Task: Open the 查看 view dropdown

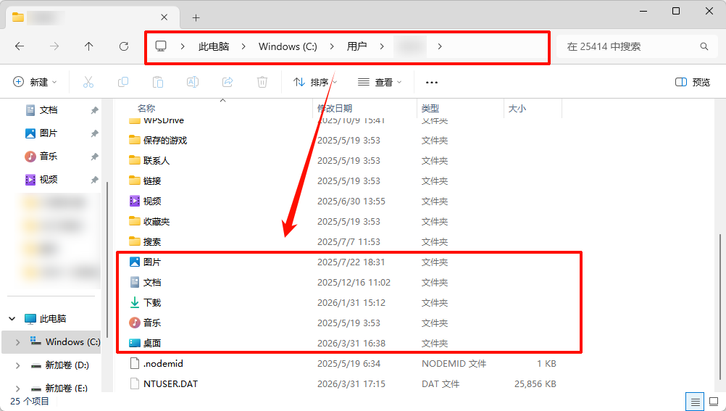Action: pos(380,83)
